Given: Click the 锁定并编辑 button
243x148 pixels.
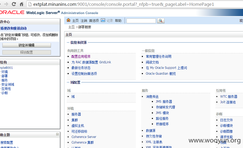Looking at the screenshot, I should [x=26, y=45].
